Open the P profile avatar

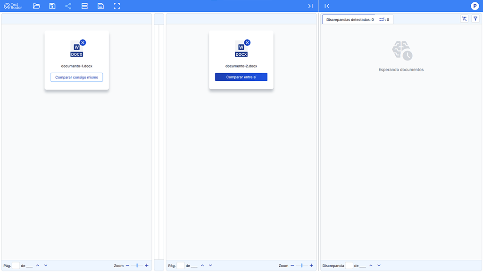[475, 6]
